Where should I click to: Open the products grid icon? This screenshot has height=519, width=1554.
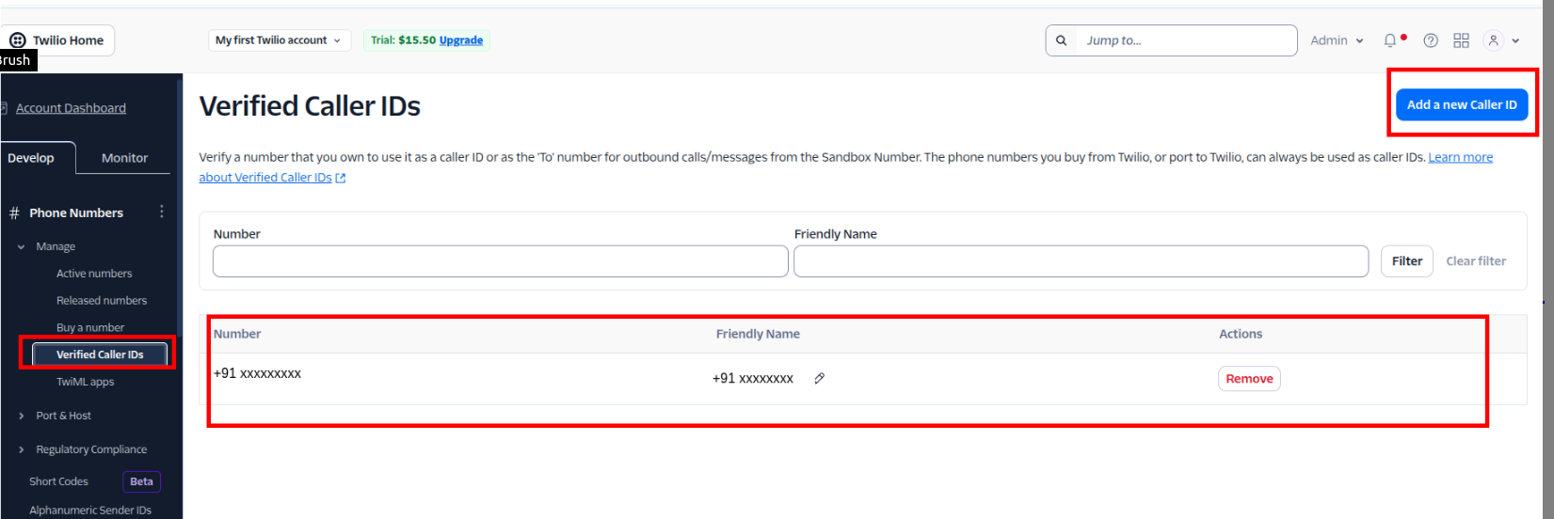click(1461, 40)
